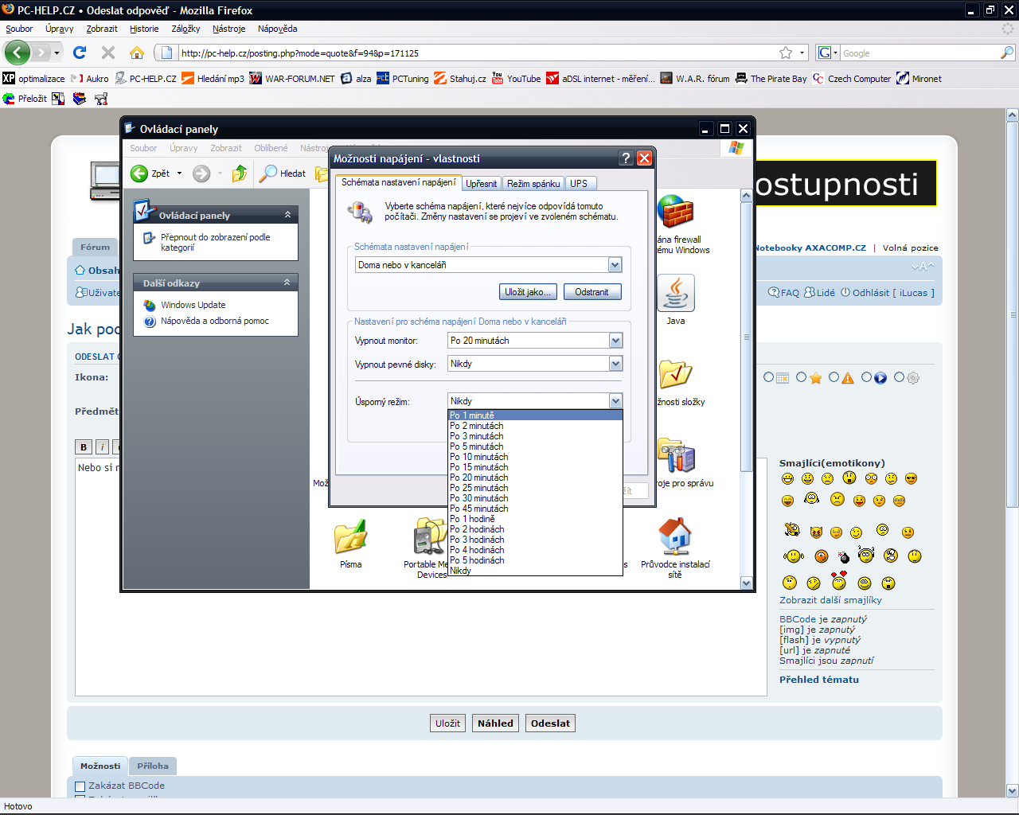Select the calendar topic icon radio button
This screenshot has width=1019, height=815.
[768, 377]
